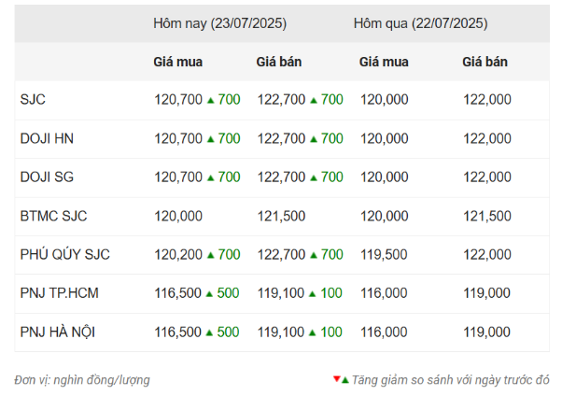Click the 'Giá bán' header under Hôm qua
The width and height of the screenshot is (562, 396).
pos(485,62)
